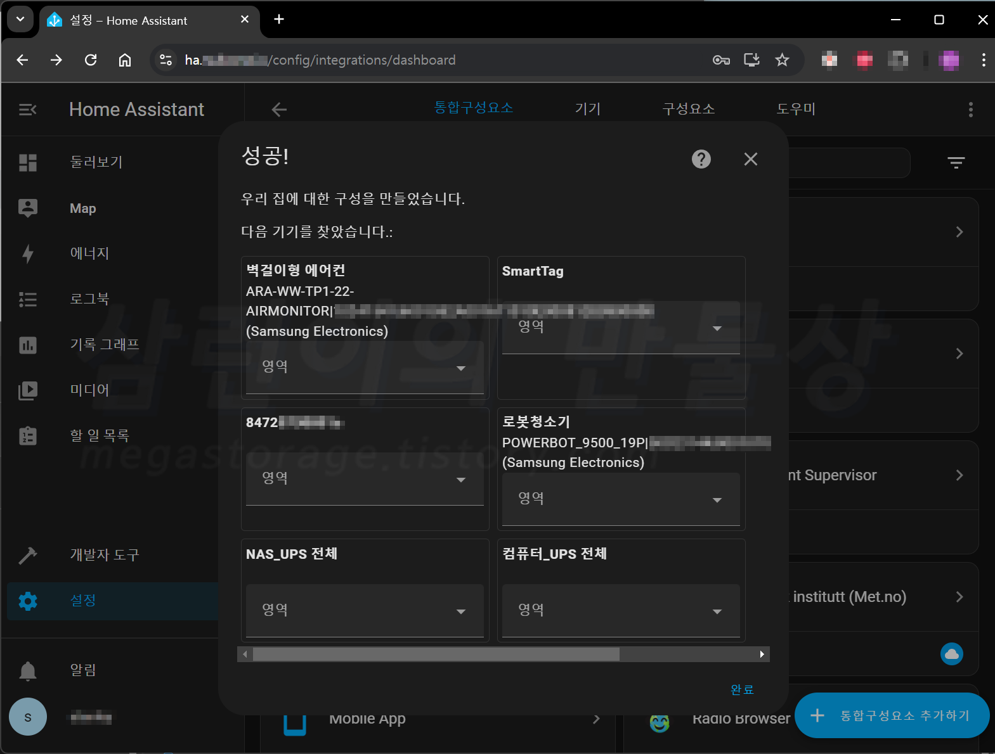
Task: Open the site information icon in address bar
Action: (x=166, y=60)
